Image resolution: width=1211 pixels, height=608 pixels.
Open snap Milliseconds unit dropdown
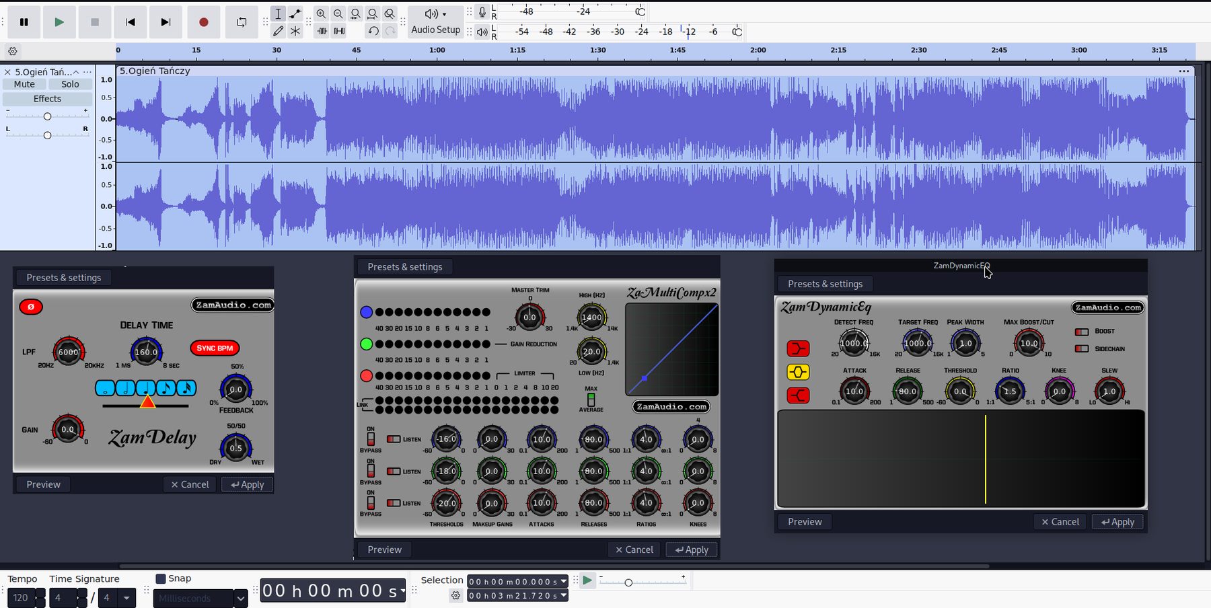pos(240,598)
